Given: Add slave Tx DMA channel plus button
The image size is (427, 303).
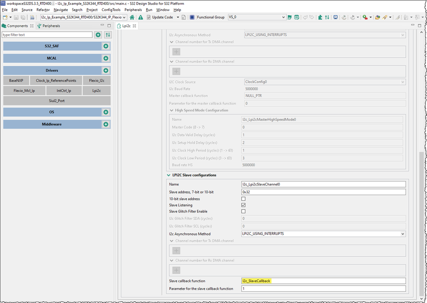Looking at the screenshot, I should pyautogui.click(x=176, y=250).
